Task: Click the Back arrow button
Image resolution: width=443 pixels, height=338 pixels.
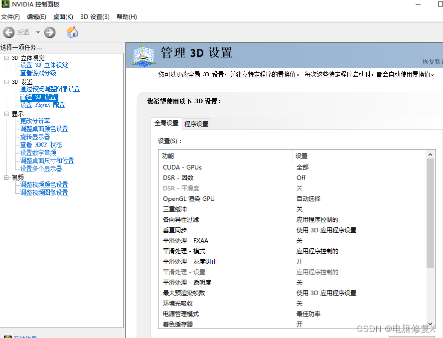Action: [x=9, y=32]
